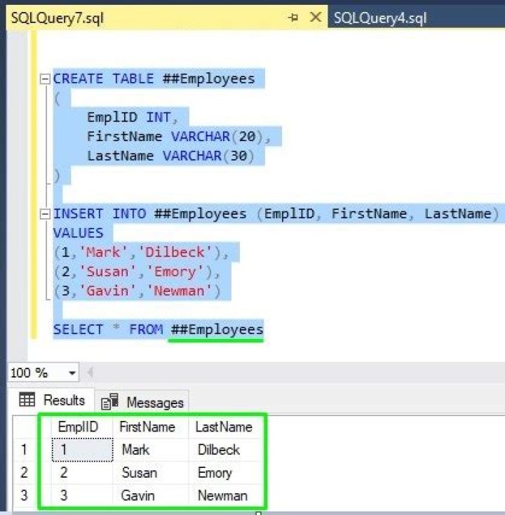Viewport: 505px width, 515px height.
Task: Click the Newman cell
Action: pos(226,495)
